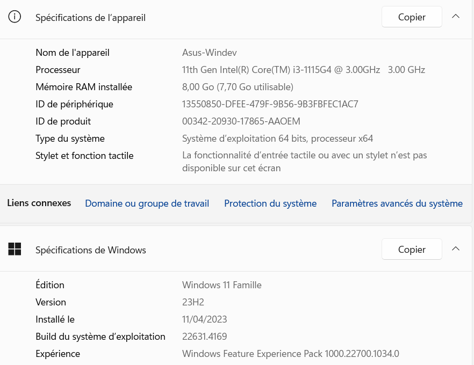Viewport: 474px width, 365px height.
Task: Click the Windows logo icon beside Spécifications de Windows
Action: coord(15,249)
